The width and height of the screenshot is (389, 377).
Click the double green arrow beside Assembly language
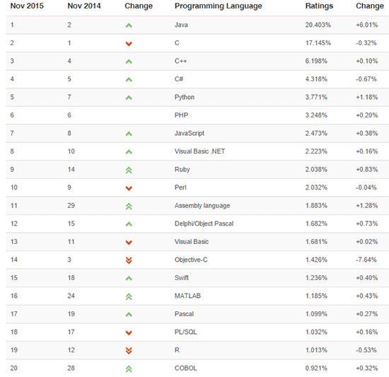(x=129, y=207)
